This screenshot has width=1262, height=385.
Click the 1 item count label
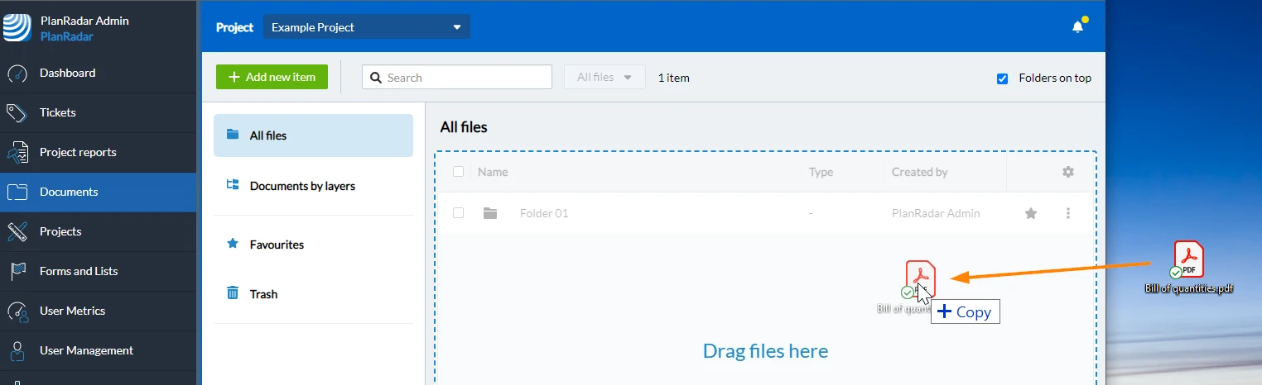(673, 78)
